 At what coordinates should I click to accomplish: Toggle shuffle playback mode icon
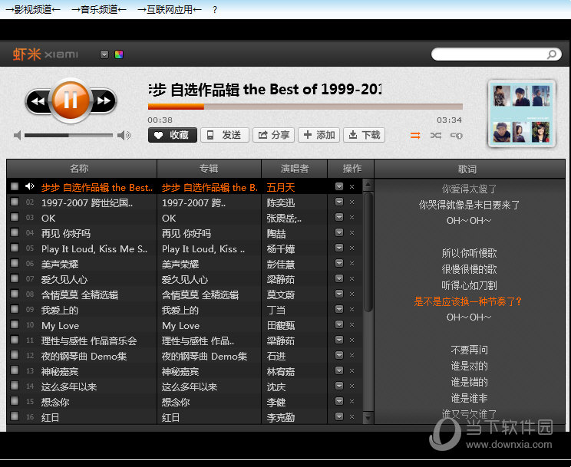pyautogui.click(x=435, y=136)
